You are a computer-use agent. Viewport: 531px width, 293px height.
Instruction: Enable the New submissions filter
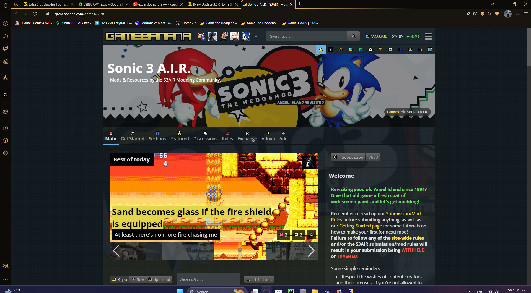[x=138, y=279]
